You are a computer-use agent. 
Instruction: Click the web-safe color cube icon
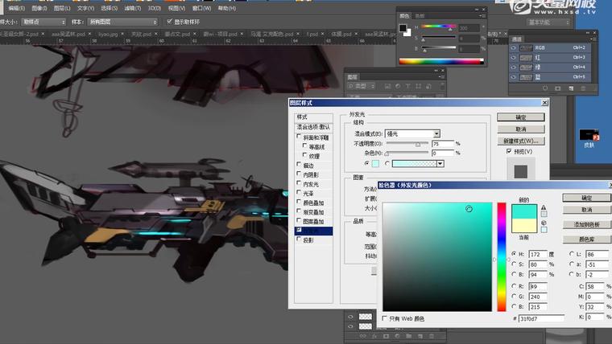[544, 223]
